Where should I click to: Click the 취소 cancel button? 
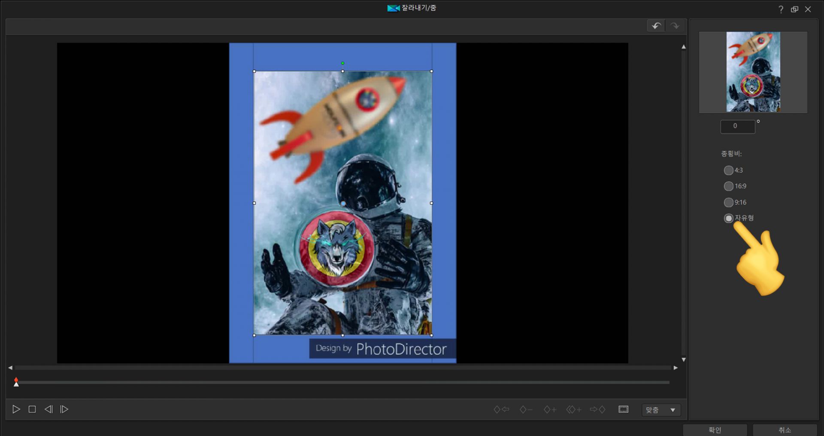785,430
